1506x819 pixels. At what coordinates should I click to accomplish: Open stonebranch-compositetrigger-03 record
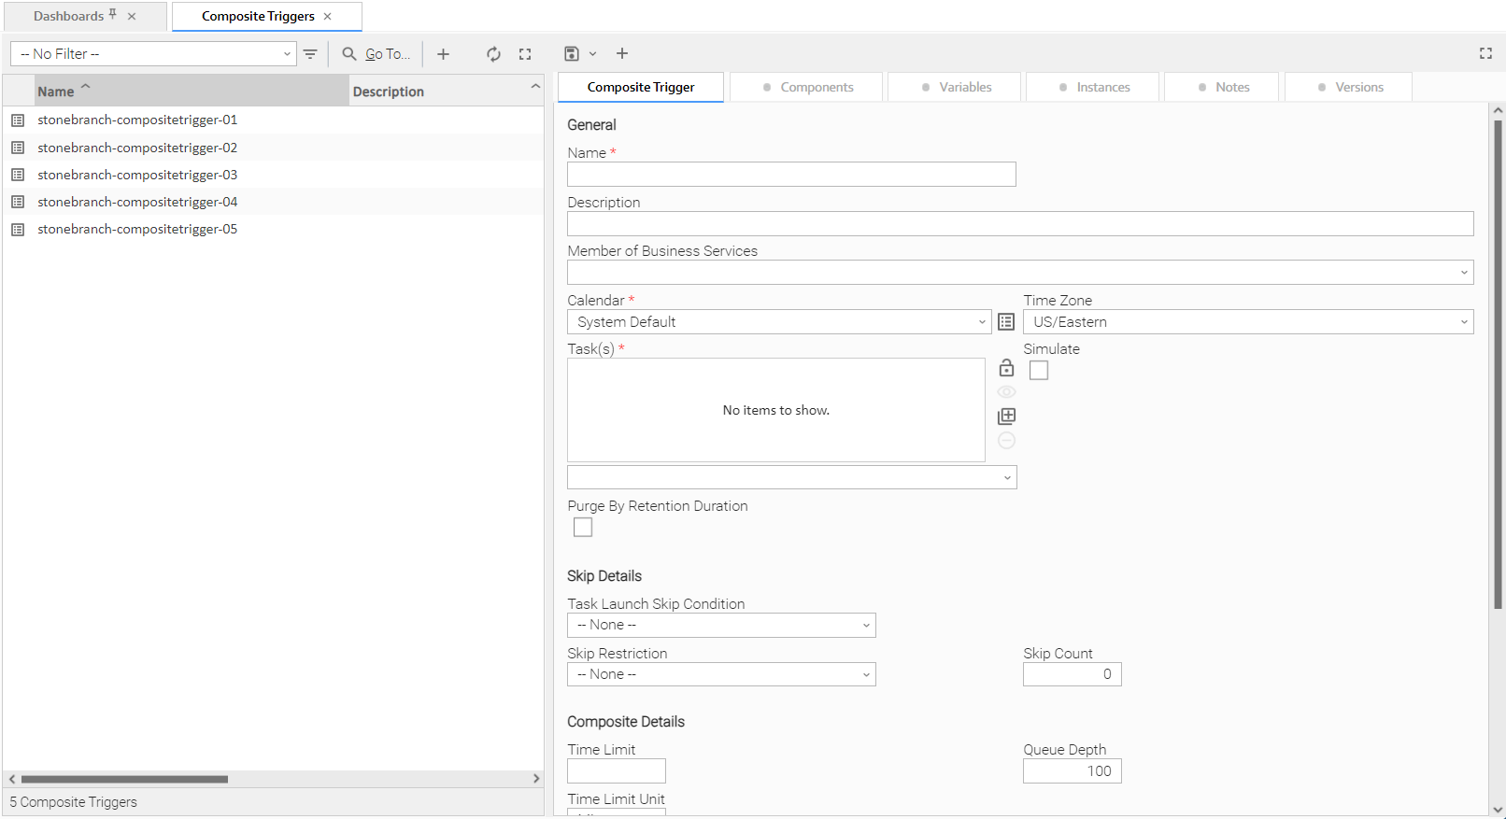coord(137,175)
